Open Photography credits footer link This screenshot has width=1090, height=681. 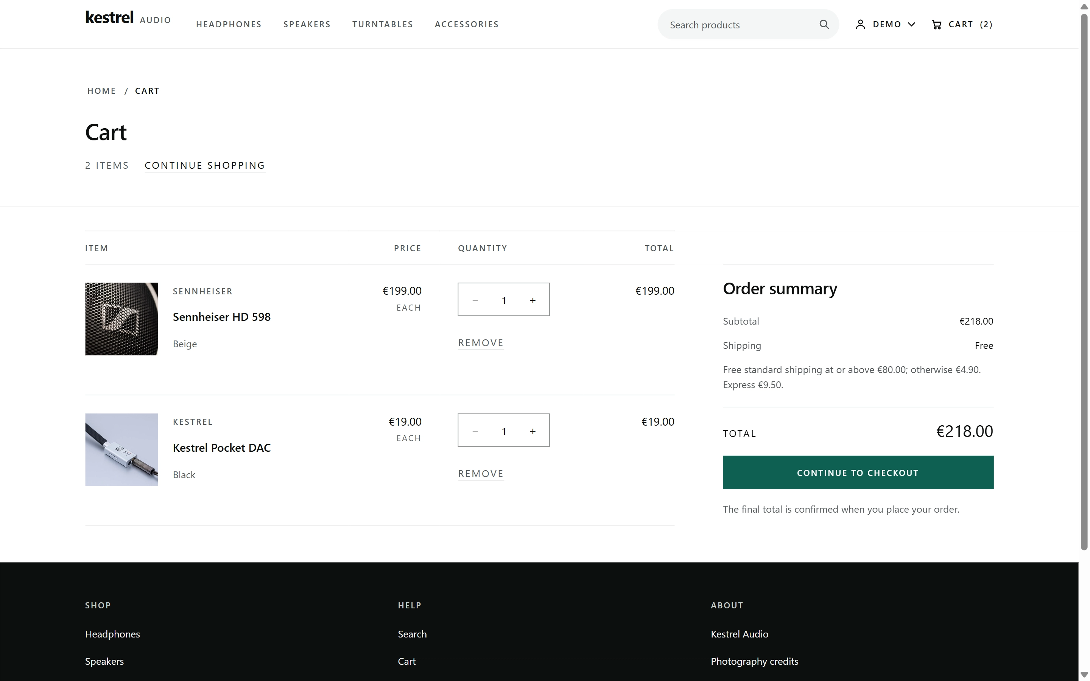754,661
